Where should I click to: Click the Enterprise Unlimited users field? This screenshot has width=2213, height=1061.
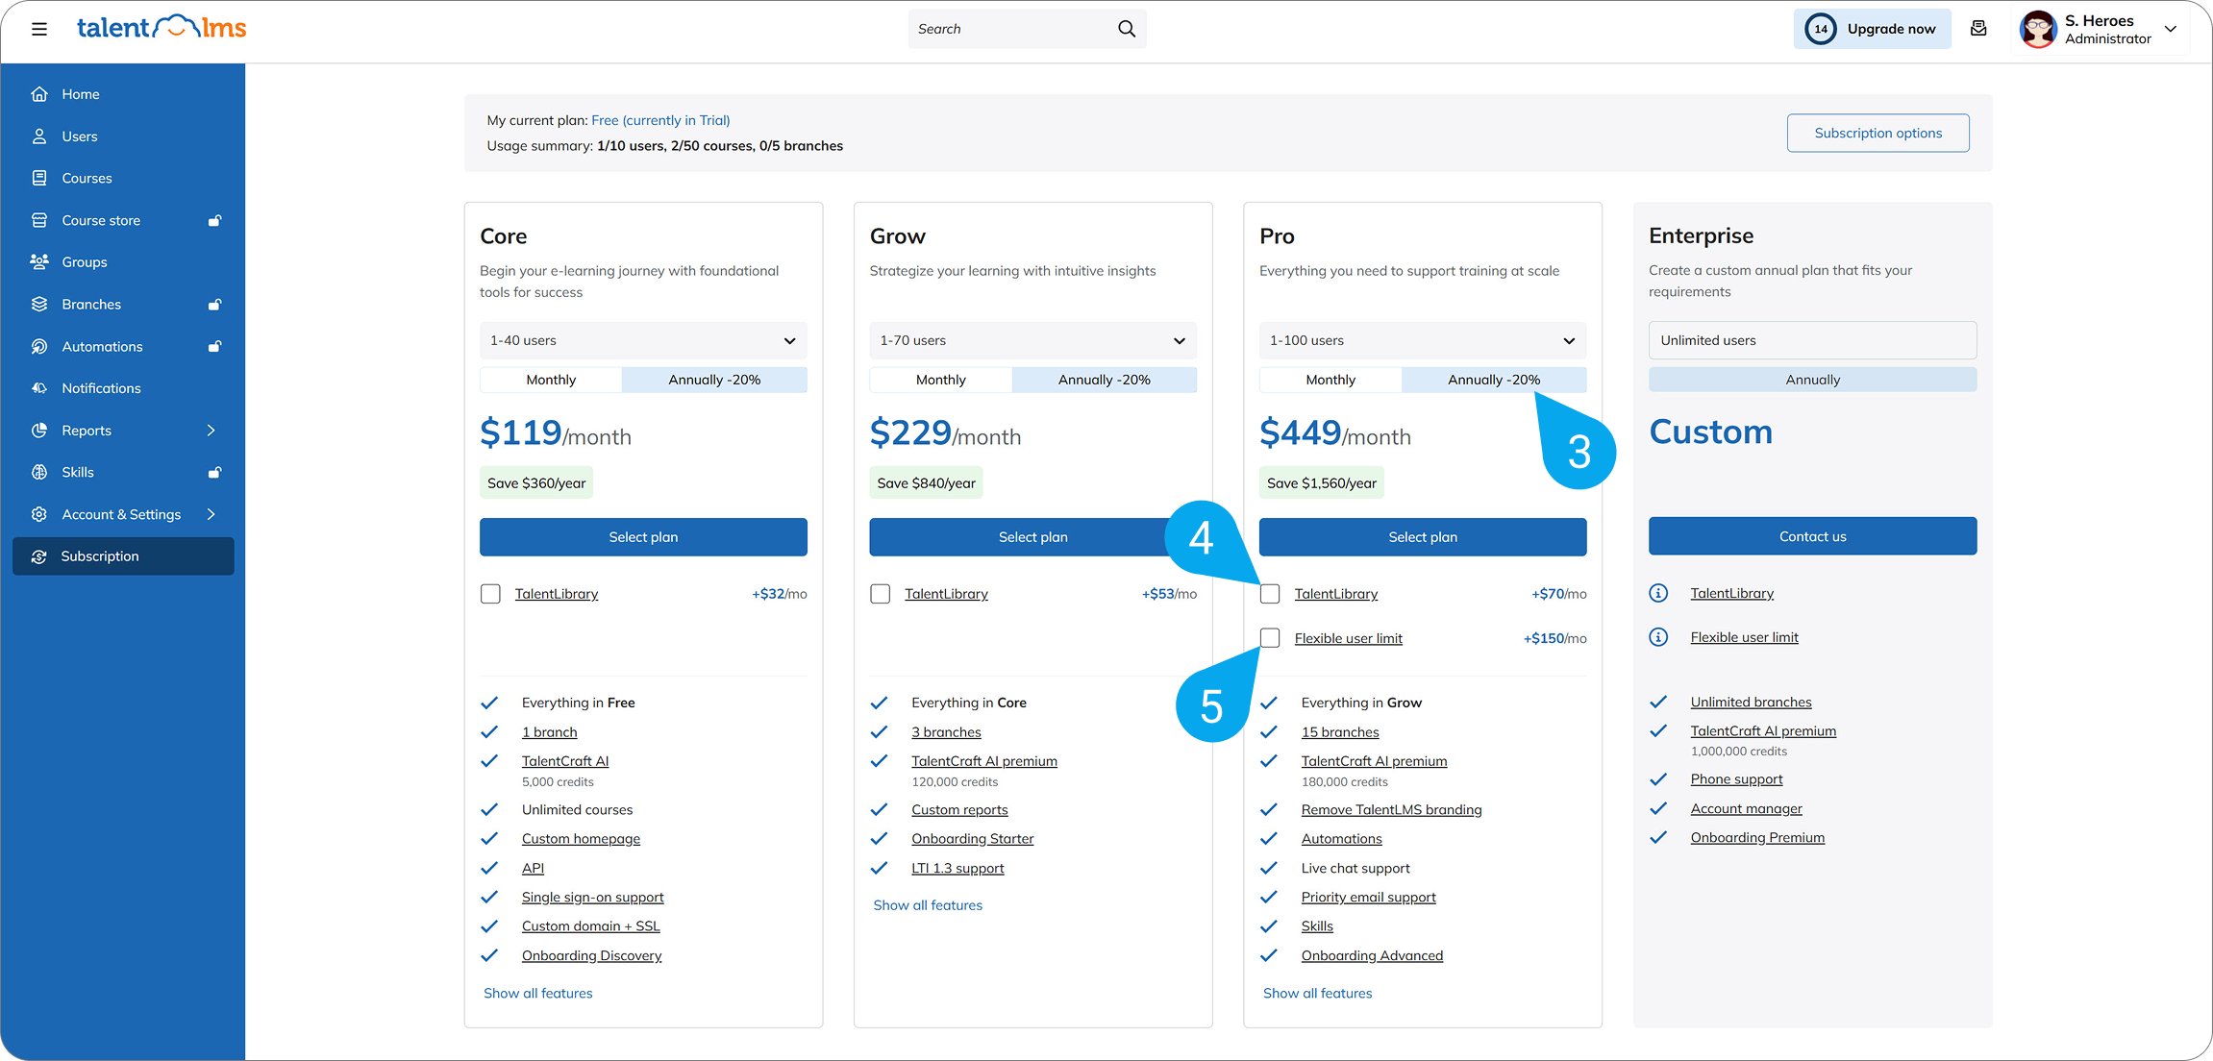(1812, 340)
